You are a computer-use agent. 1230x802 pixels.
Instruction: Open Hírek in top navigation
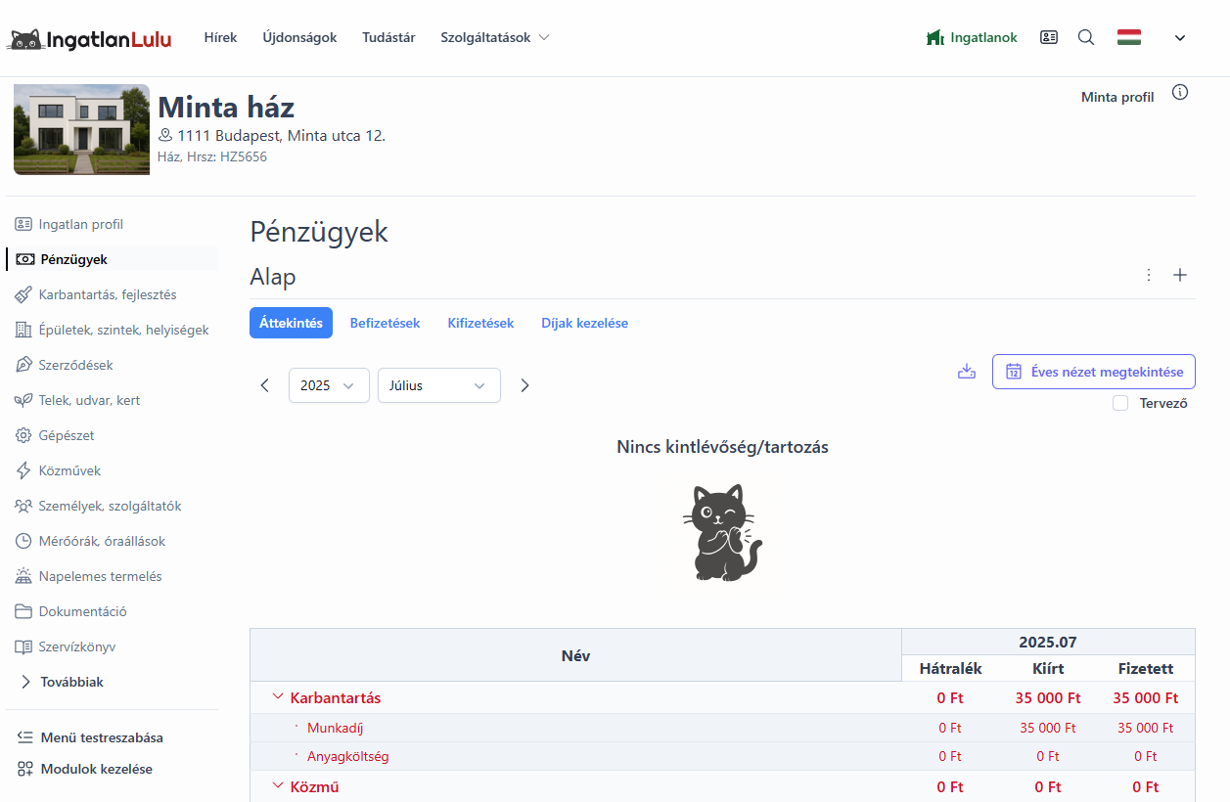[220, 37]
